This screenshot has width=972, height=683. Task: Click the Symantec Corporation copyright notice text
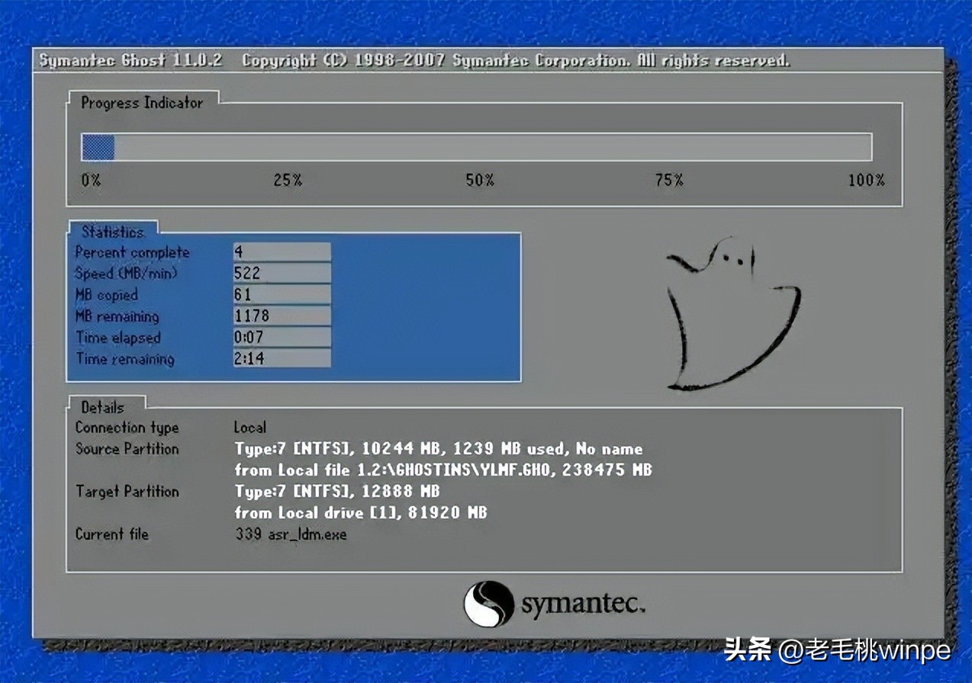pos(516,61)
